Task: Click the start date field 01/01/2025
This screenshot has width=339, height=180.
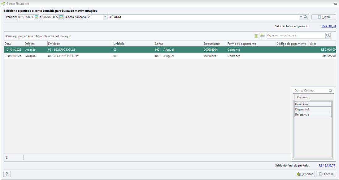Action: [26, 17]
